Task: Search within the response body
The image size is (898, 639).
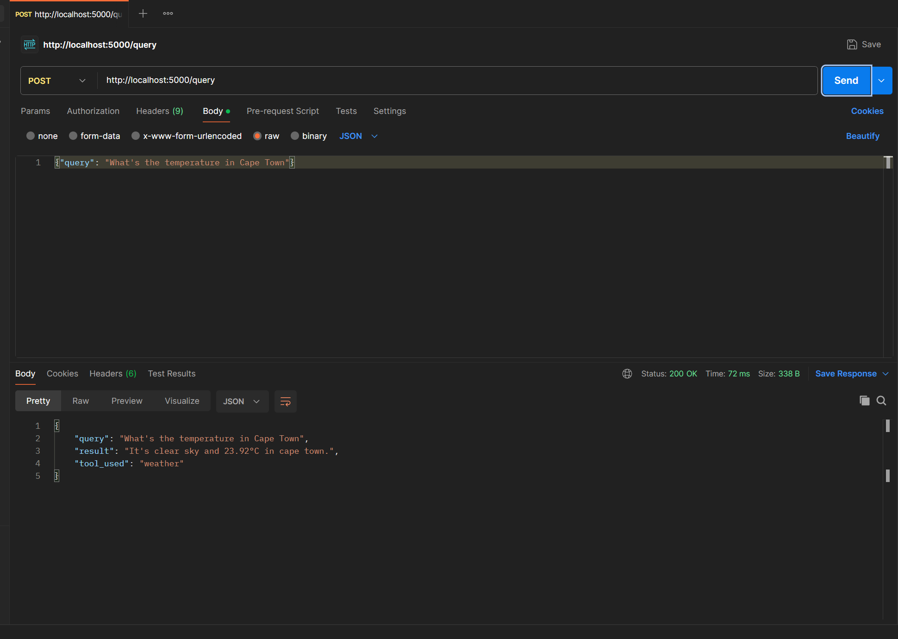Action: (x=881, y=401)
